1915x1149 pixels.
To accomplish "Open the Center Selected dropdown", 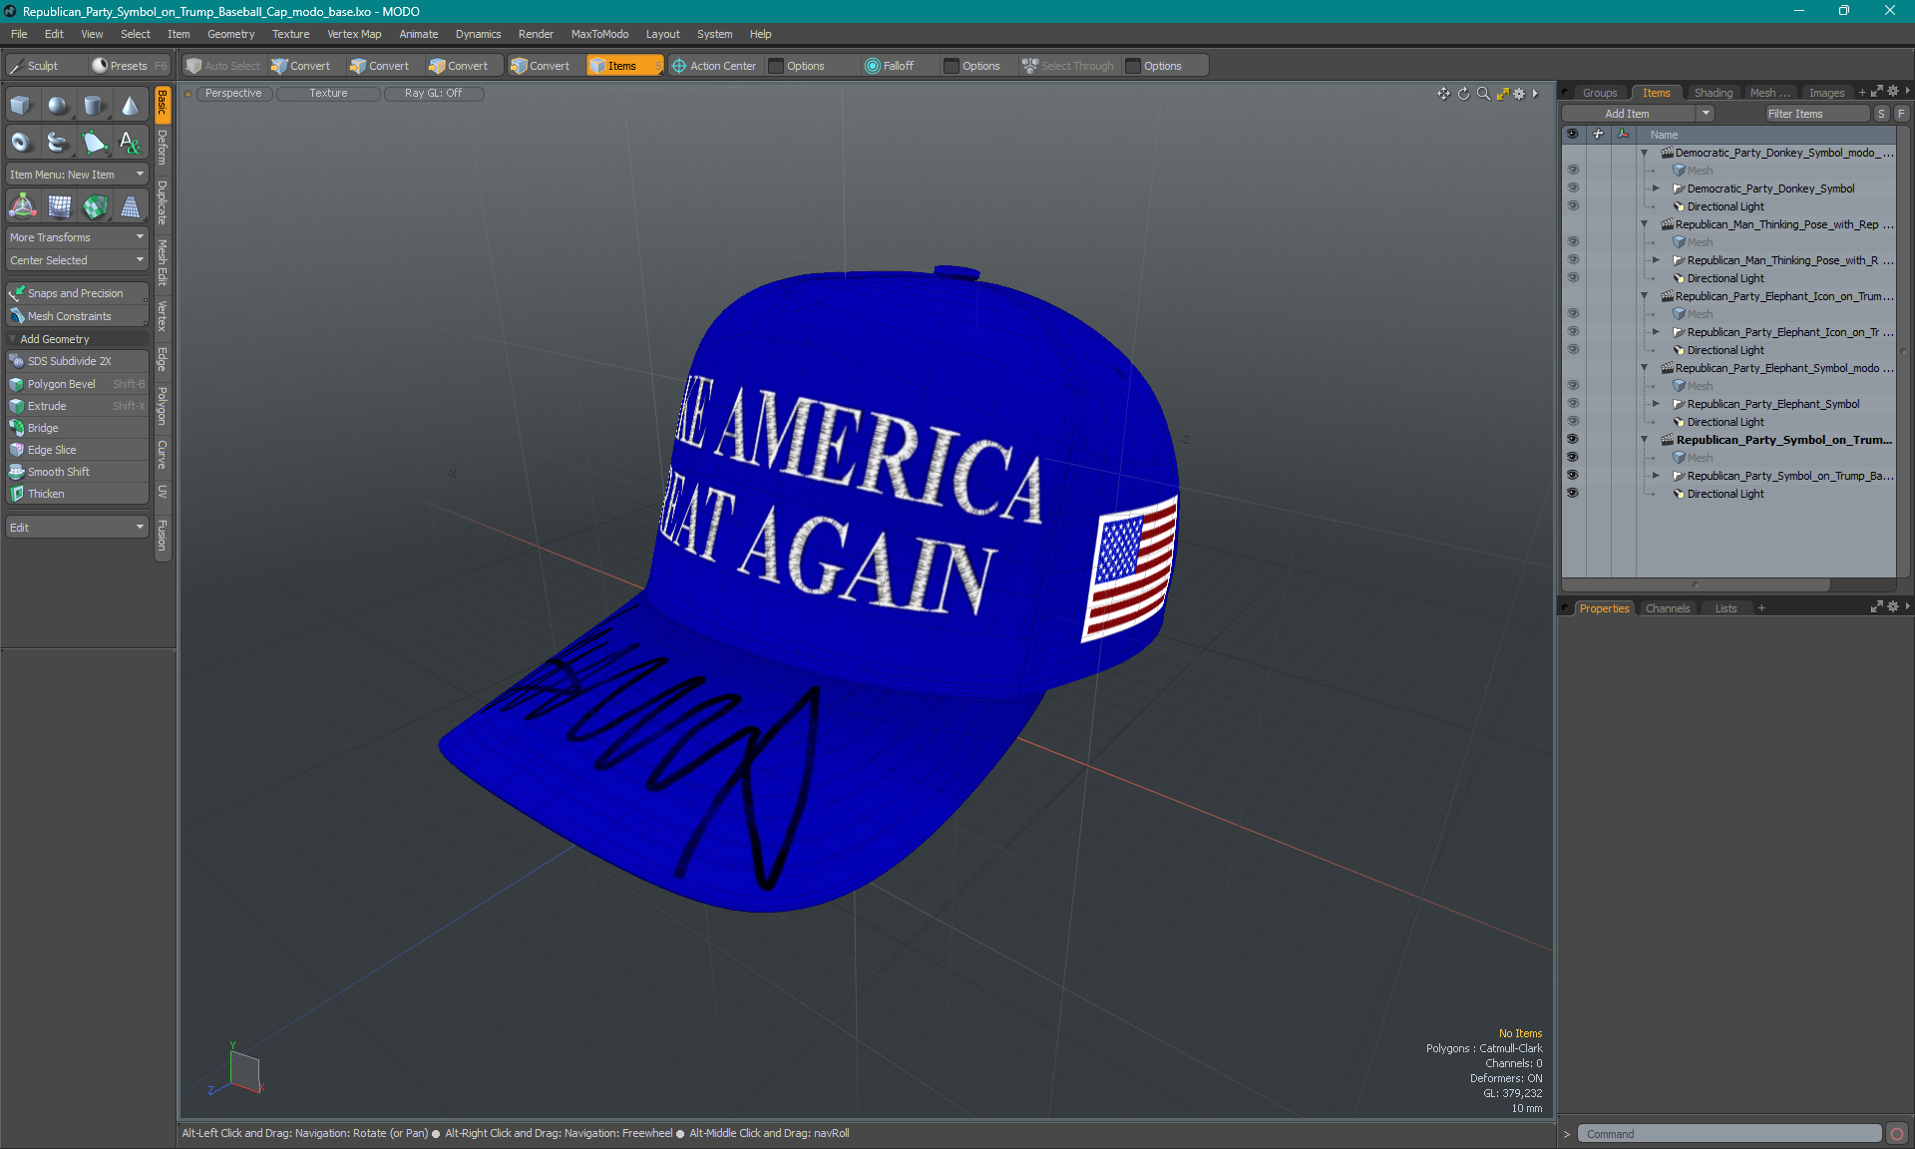I will click(x=77, y=260).
